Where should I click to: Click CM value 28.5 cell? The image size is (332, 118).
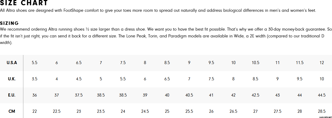click(x=322, y=111)
